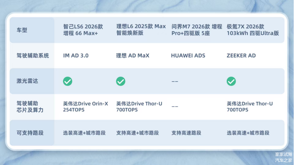Image resolution: width=294 pixels, height=165 pixels.
Task: Click the lidar checkmark under 理想L6
Action: [121, 81]
